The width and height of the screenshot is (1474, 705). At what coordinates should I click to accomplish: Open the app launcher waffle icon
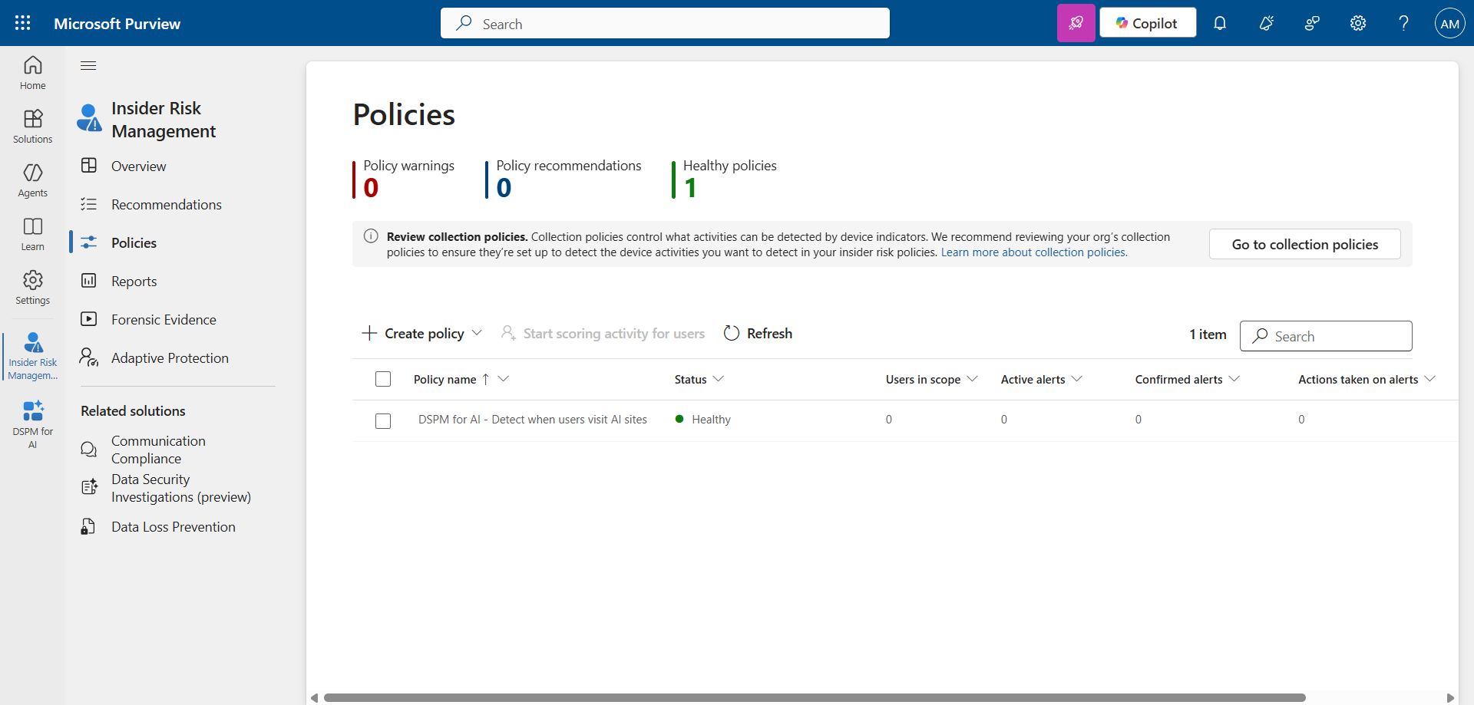[23, 23]
